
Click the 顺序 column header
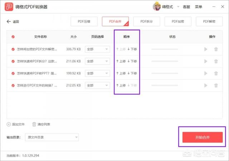127,36
